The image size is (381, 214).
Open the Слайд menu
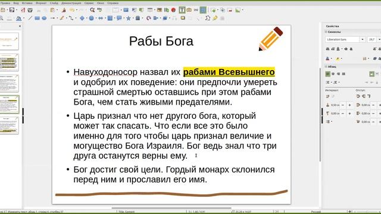(54, 3)
